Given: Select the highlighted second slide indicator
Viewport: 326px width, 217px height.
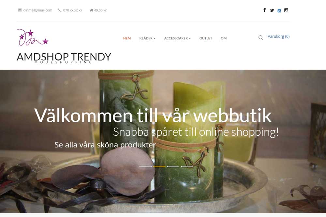Looking at the screenshot, I should click(x=159, y=166).
